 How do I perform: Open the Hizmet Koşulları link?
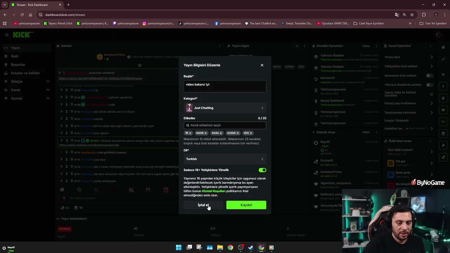point(214,191)
